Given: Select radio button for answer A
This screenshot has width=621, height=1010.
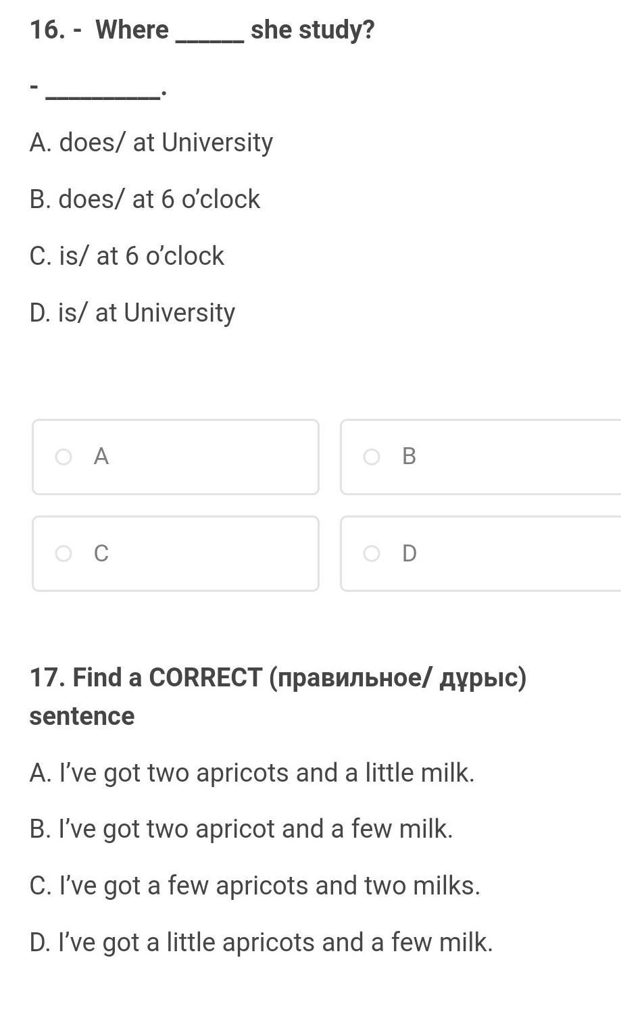Looking at the screenshot, I should click(64, 457).
